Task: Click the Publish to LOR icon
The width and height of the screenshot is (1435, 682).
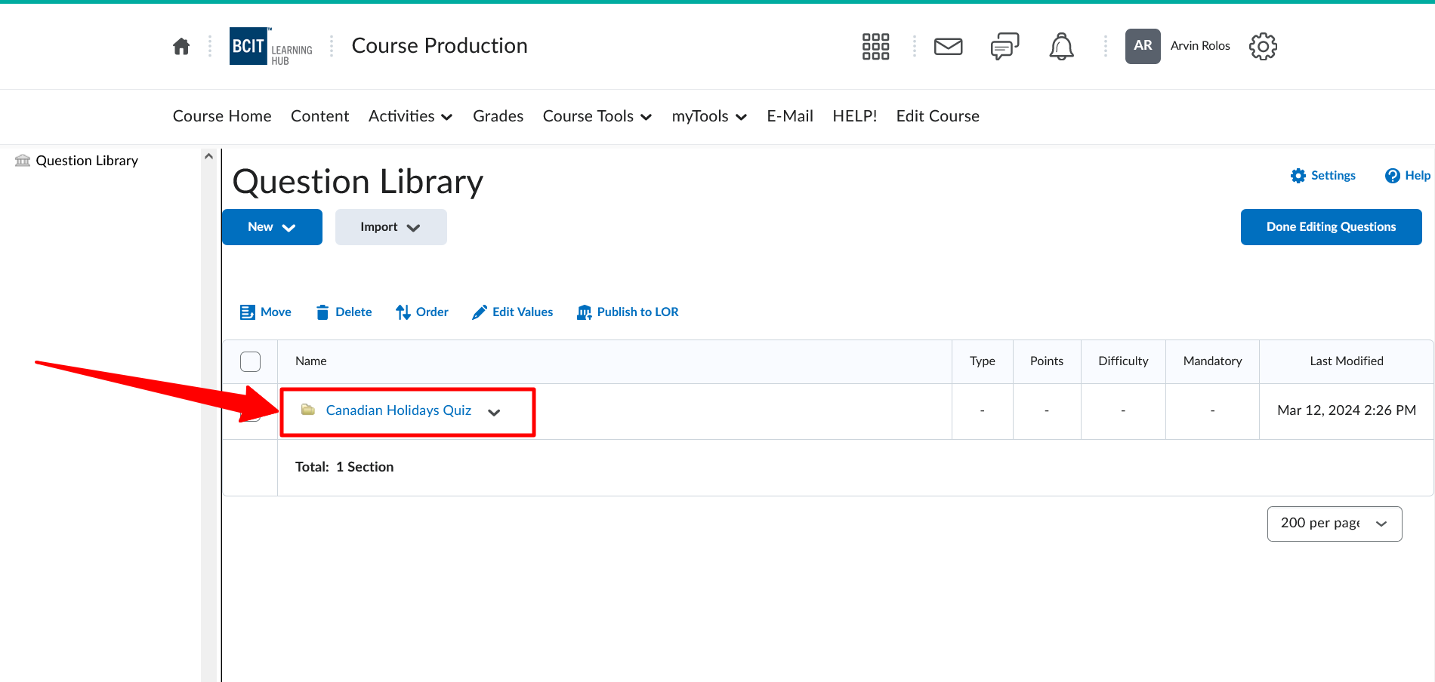Action: pyautogui.click(x=584, y=312)
